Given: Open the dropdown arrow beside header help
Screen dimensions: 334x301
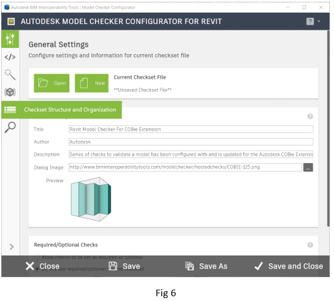Looking at the screenshot, I should 319,21.
